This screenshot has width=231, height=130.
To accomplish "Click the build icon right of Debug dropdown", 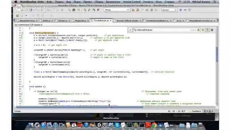I will [133, 10].
